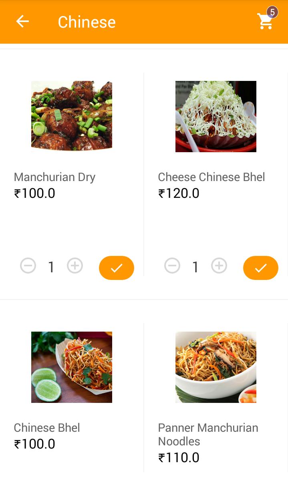View the Panner Manchurian Noodles photo
The width and height of the screenshot is (288, 491).
pyautogui.click(x=216, y=367)
